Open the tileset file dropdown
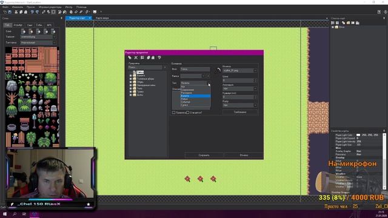388x218 pixels. tap(54, 37)
